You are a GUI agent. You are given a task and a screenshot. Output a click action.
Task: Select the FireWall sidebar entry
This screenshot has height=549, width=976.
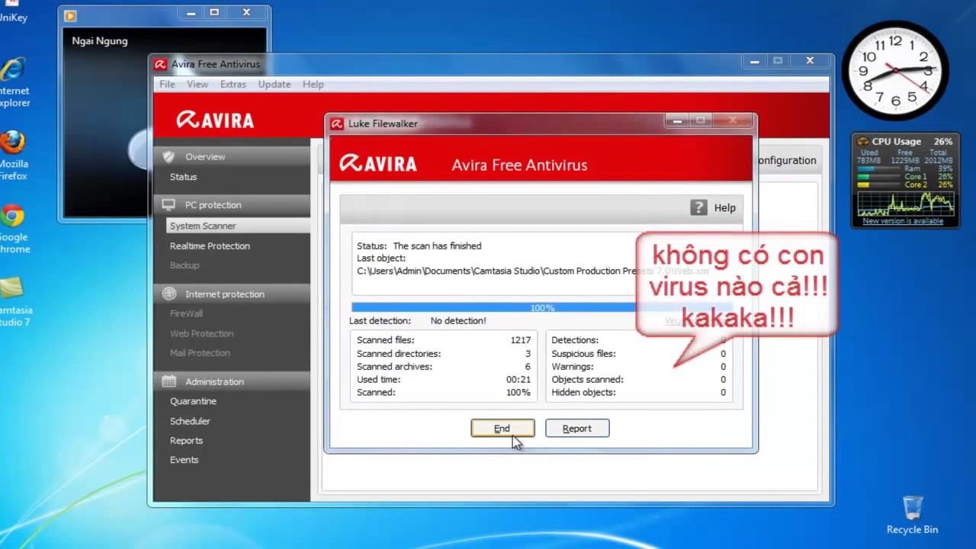[186, 313]
